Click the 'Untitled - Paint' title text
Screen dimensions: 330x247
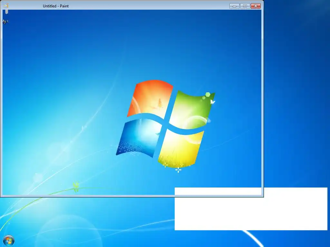(56, 6)
